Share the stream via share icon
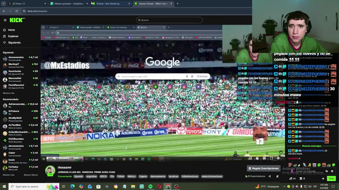This screenshot has width=339, height=190. tap(270, 176)
